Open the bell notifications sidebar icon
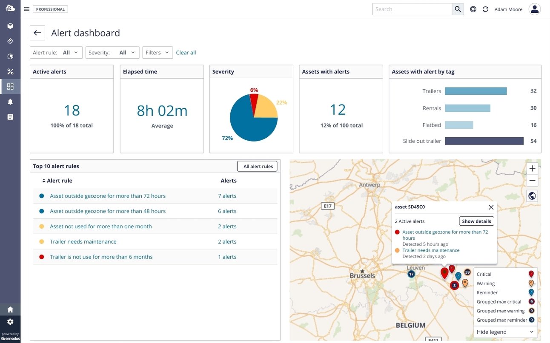This screenshot has height=343, width=550. coord(10,102)
